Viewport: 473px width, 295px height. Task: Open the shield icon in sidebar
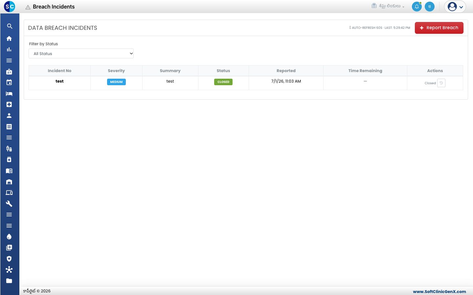coord(9,259)
